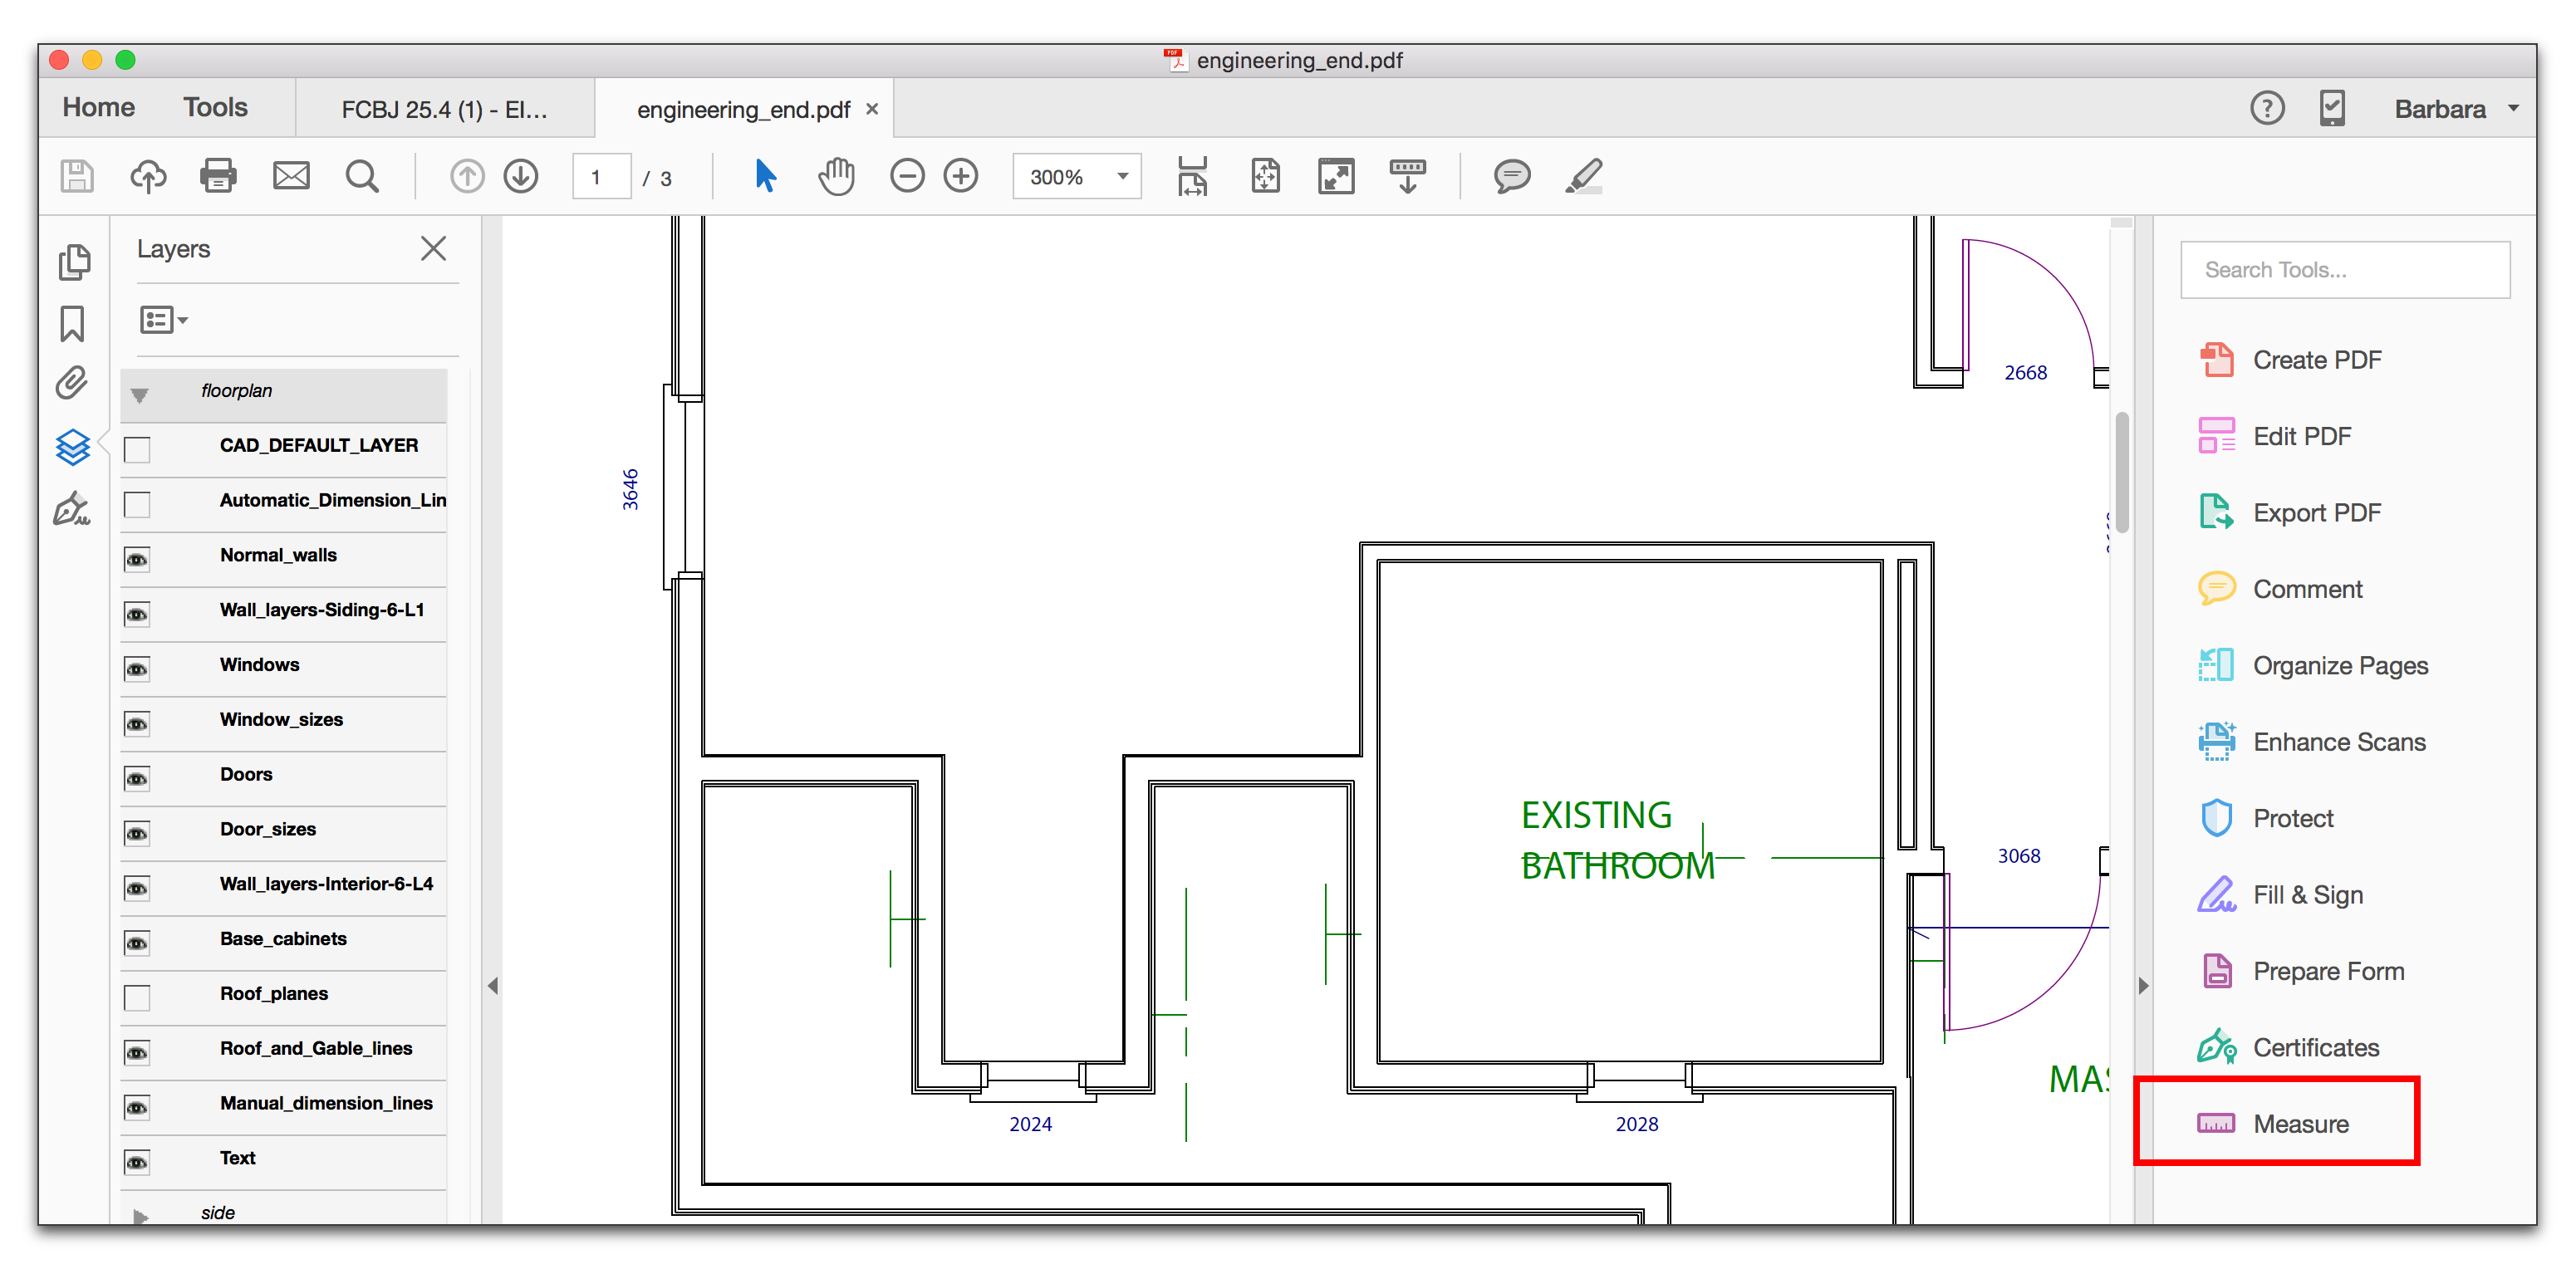This screenshot has height=1269, width=2576.
Task: Open the Export PDF tool
Action: 2290,513
